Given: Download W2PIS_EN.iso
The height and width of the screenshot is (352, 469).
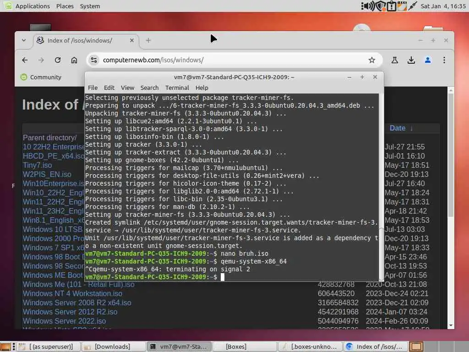Looking at the screenshot, I should click(47, 174).
